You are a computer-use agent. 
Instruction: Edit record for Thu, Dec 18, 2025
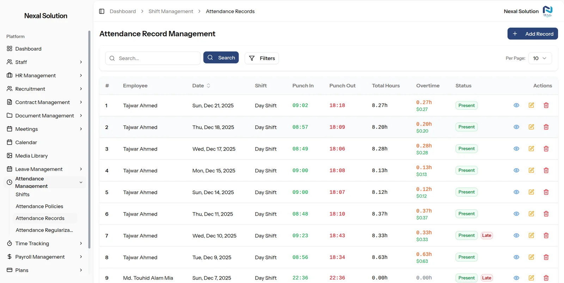[x=531, y=127]
